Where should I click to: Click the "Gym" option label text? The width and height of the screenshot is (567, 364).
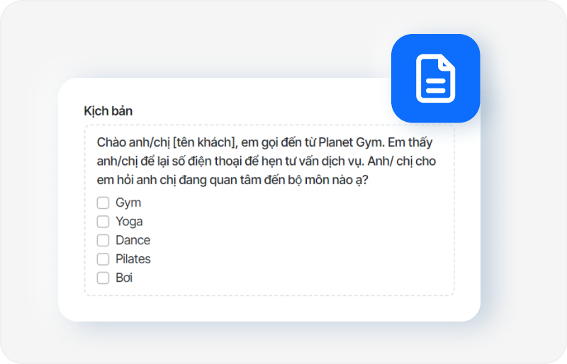click(128, 203)
